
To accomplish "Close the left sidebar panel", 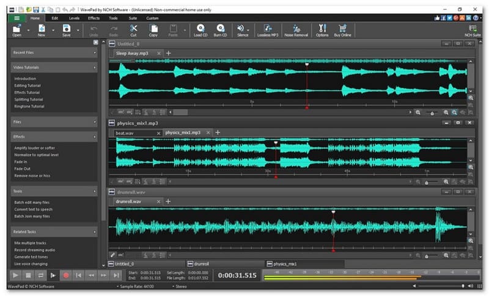I will pos(96,42).
